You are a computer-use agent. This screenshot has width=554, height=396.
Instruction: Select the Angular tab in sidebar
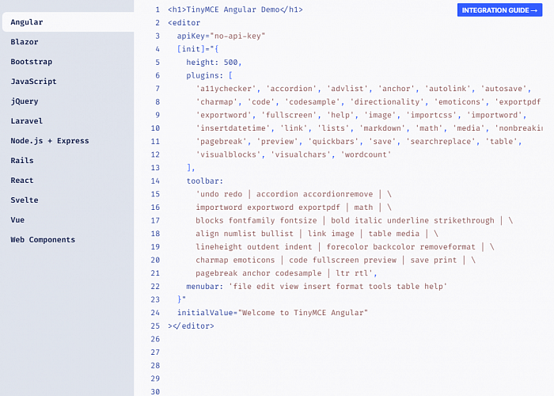[x=27, y=22]
